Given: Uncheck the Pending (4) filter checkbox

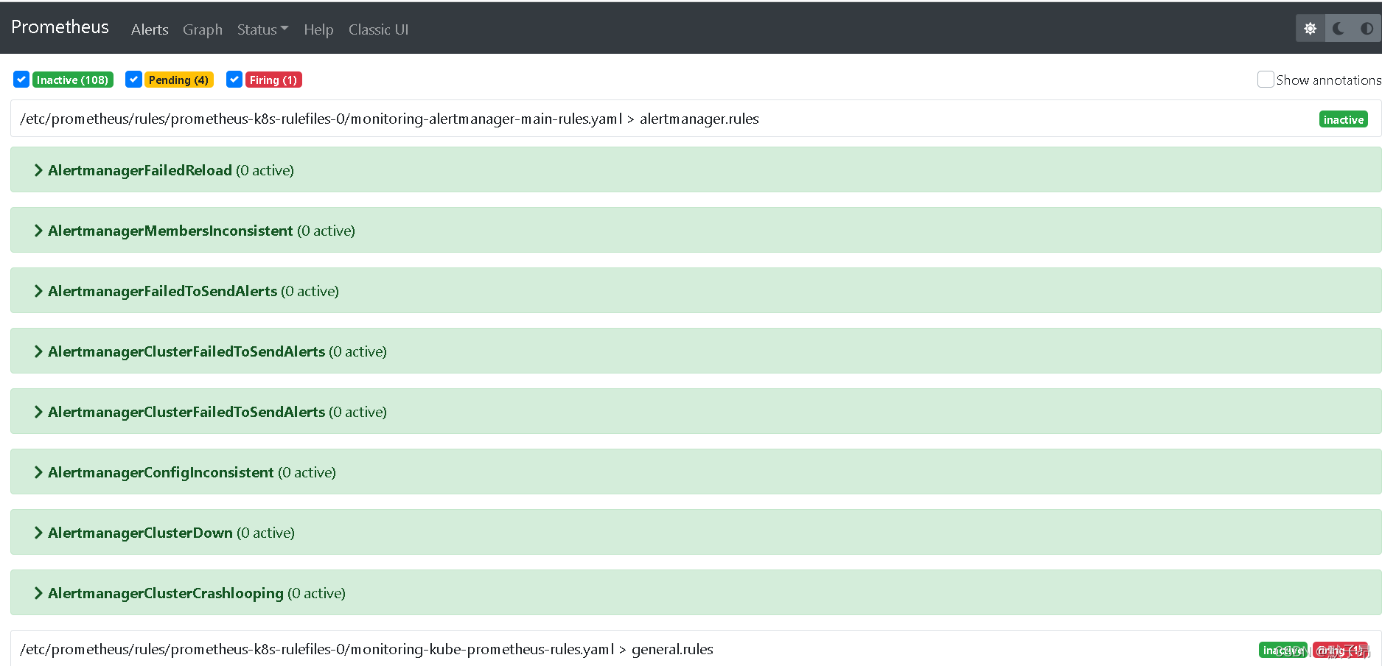Looking at the screenshot, I should tap(133, 80).
